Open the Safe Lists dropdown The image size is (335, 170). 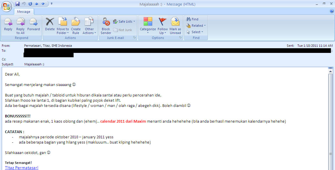124,22
